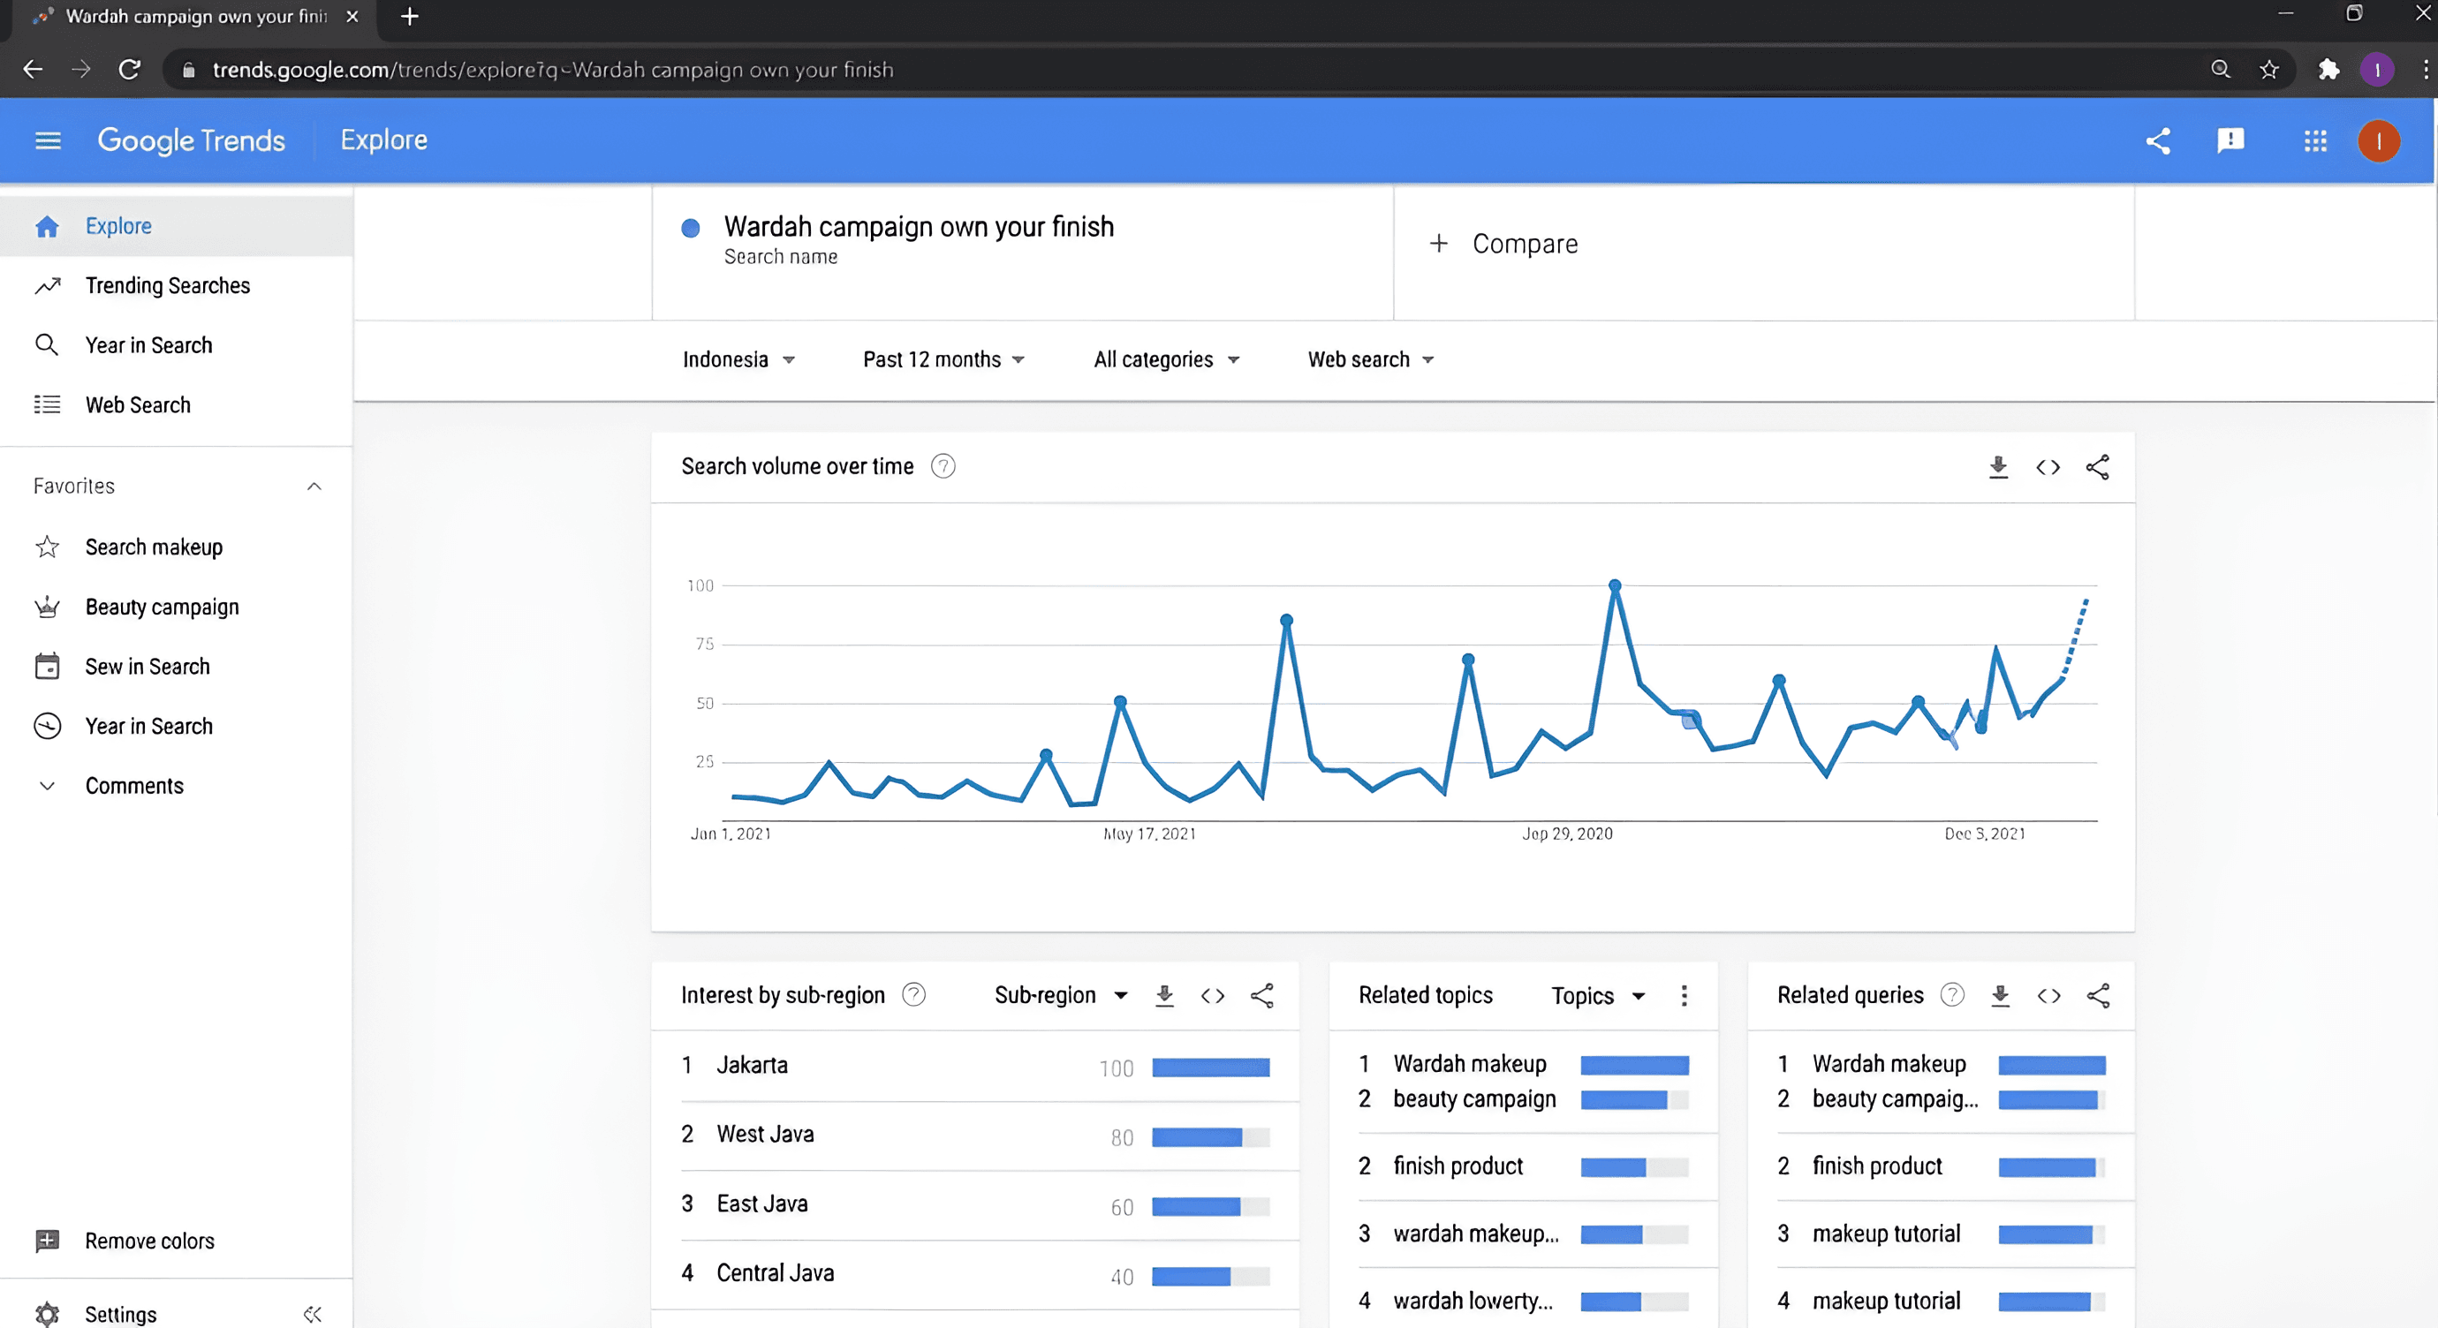Viewport: 2438px width, 1328px height.
Task: Embed the Related queries card
Action: point(2049,995)
